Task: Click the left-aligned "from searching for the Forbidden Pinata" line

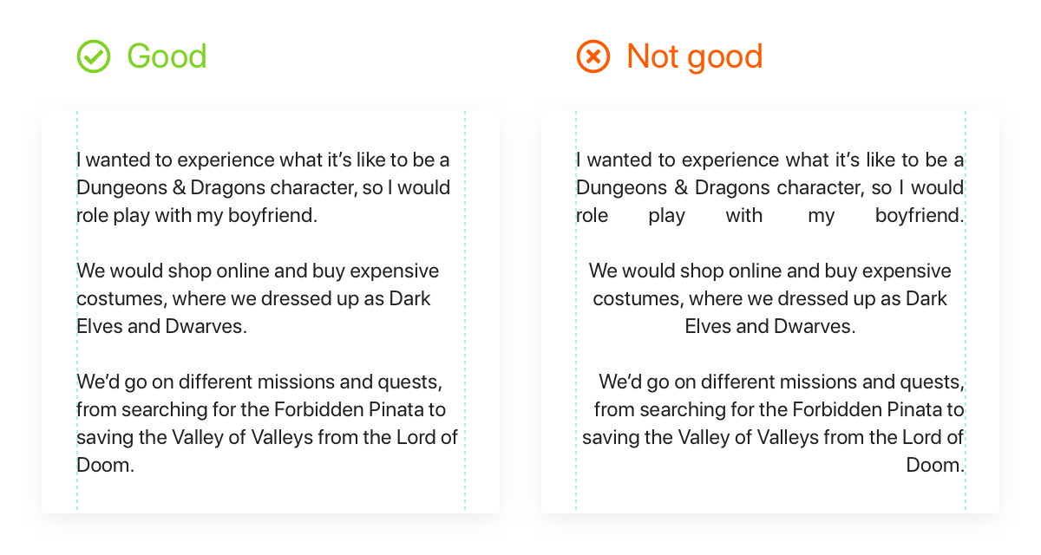Action: click(261, 410)
